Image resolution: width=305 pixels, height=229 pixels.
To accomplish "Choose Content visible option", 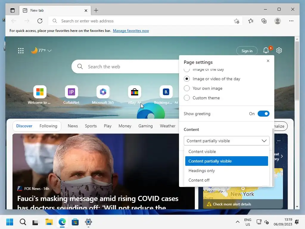I will pos(226,151).
